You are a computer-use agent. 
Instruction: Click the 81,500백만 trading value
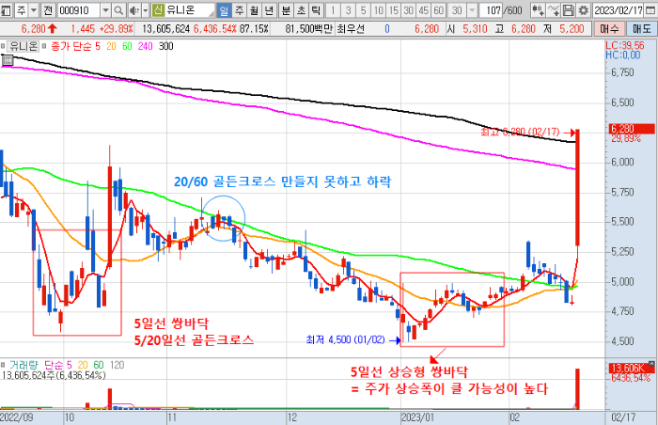pyautogui.click(x=309, y=29)
